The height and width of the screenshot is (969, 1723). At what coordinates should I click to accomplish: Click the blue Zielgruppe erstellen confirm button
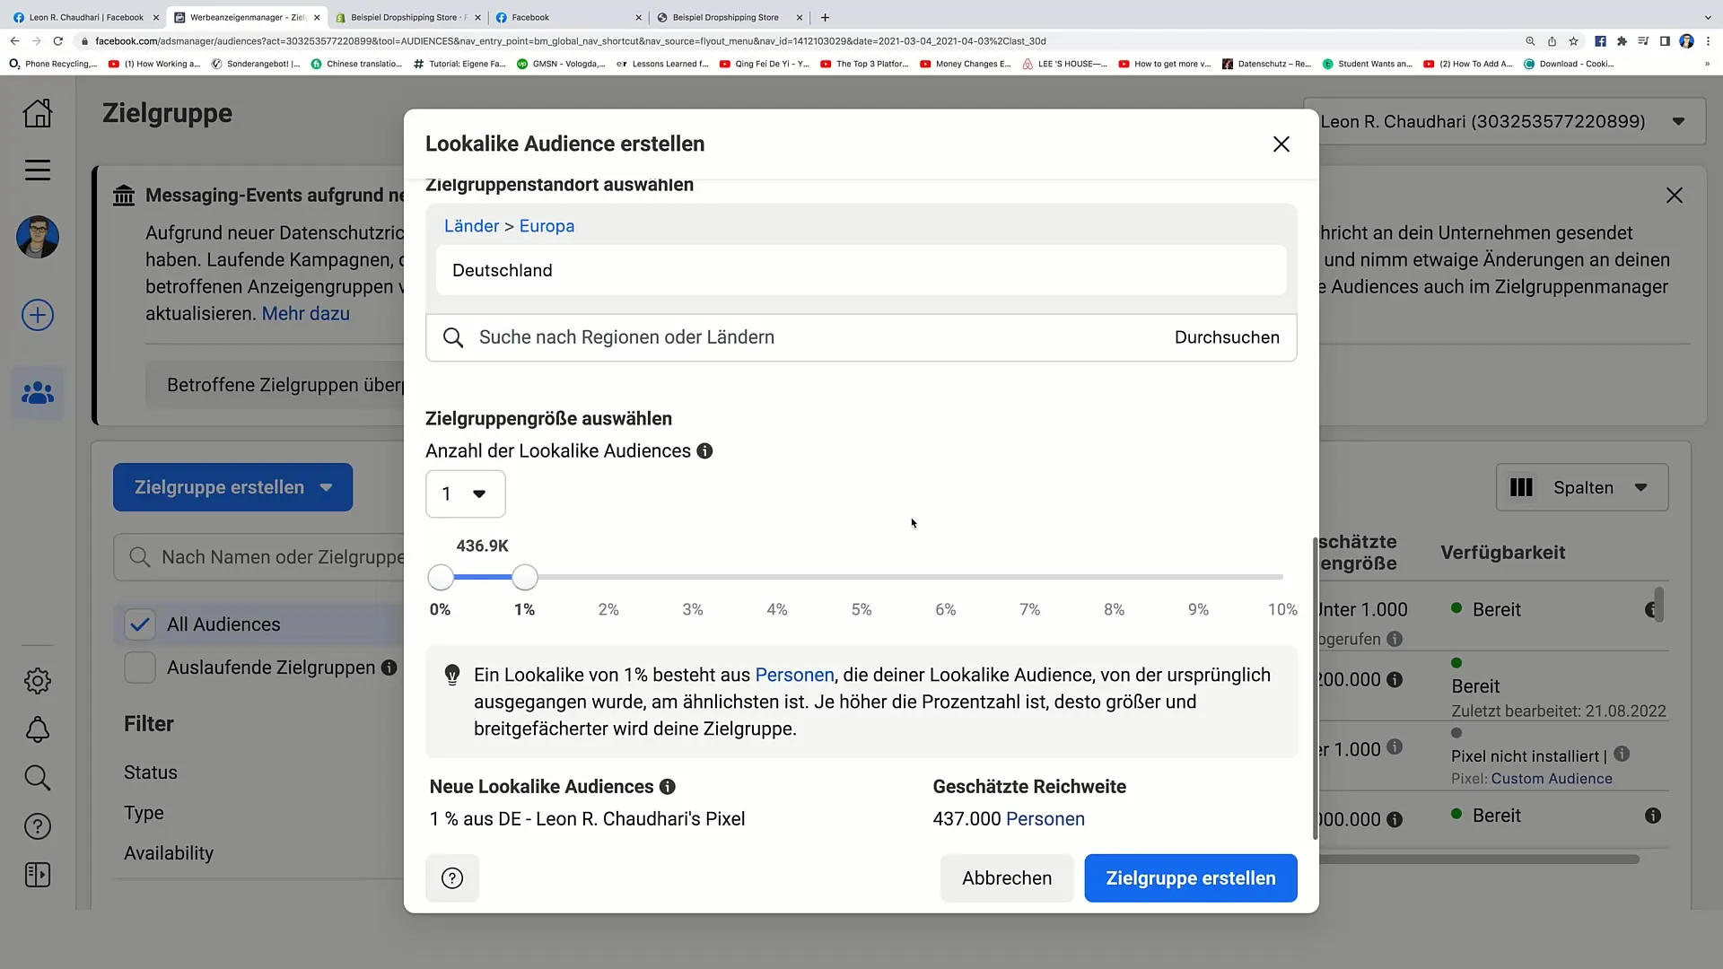pos(1191,878)
